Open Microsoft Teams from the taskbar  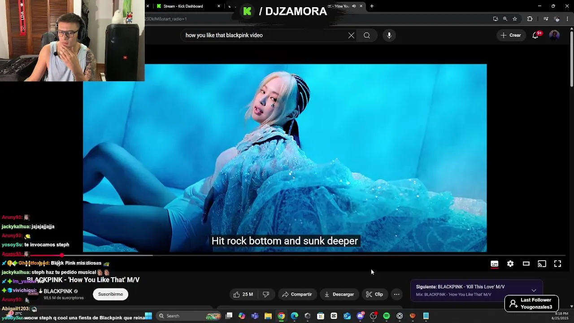click(x=255, y=316)
